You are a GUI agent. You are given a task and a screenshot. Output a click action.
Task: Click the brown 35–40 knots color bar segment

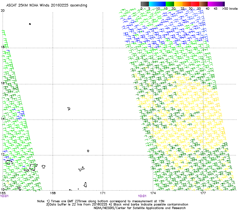[x=203, y=4]
